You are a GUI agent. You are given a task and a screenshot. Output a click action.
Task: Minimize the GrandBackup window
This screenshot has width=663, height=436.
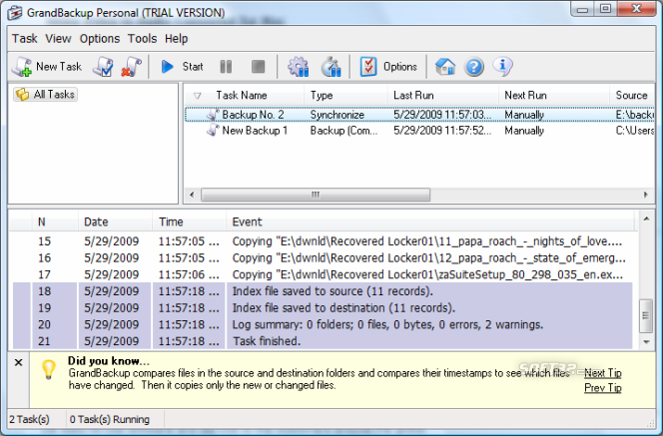point(583,9)
